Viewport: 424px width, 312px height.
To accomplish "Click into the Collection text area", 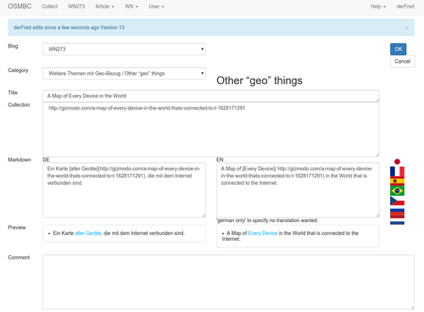I will pos(211,130).
